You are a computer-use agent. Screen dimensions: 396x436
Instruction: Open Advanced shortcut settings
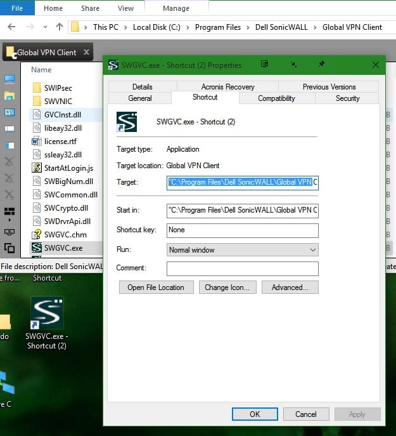point(290,287)
